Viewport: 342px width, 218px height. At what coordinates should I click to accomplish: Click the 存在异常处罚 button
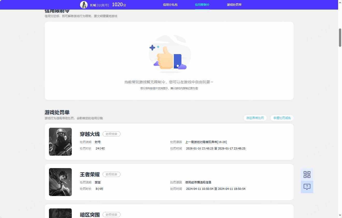click(255, 118)
